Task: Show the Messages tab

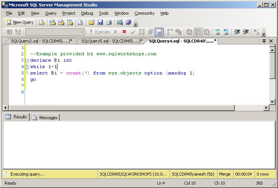Action: click(x=45, y=117)
